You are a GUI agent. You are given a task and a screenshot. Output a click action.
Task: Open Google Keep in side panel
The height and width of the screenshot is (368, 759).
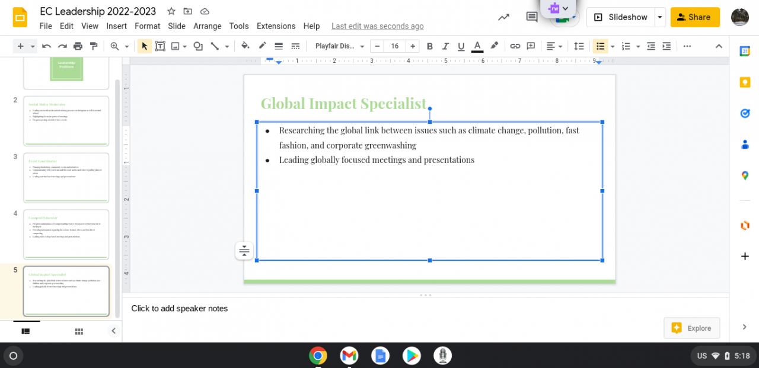[x=745, y=82]
